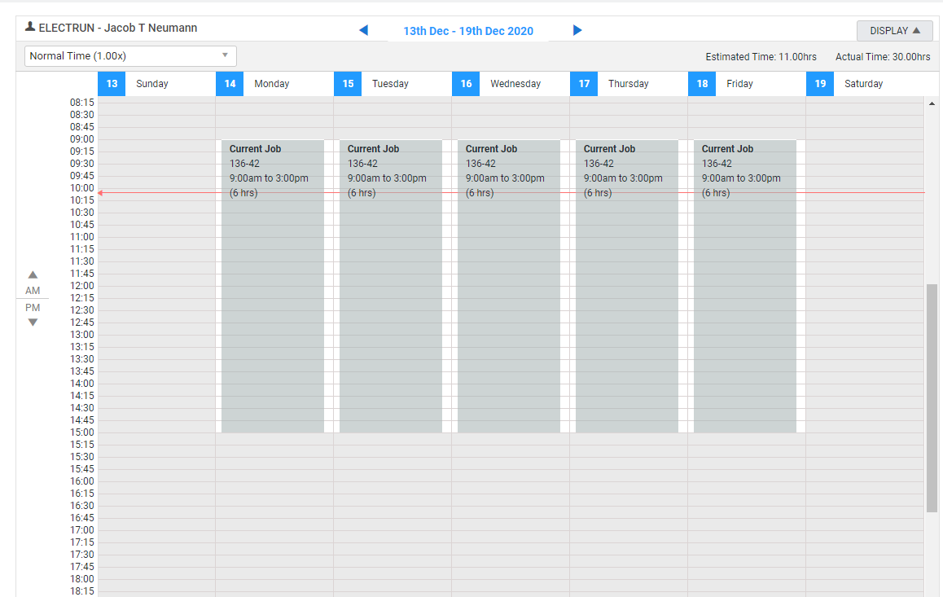Click the up triangle above the AM label
Screen dimensions: 943x597
(x=33, y=274)
